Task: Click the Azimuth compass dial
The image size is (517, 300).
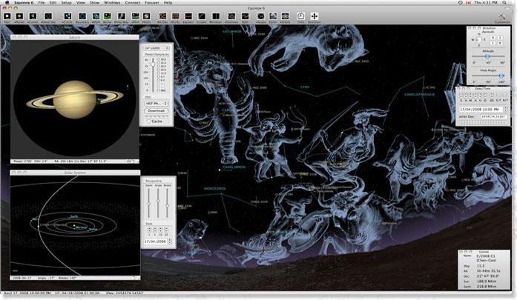Action: coord(478,39)
